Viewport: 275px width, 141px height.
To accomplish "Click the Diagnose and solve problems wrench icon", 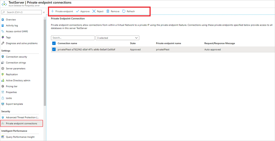I will coord(3,43).
